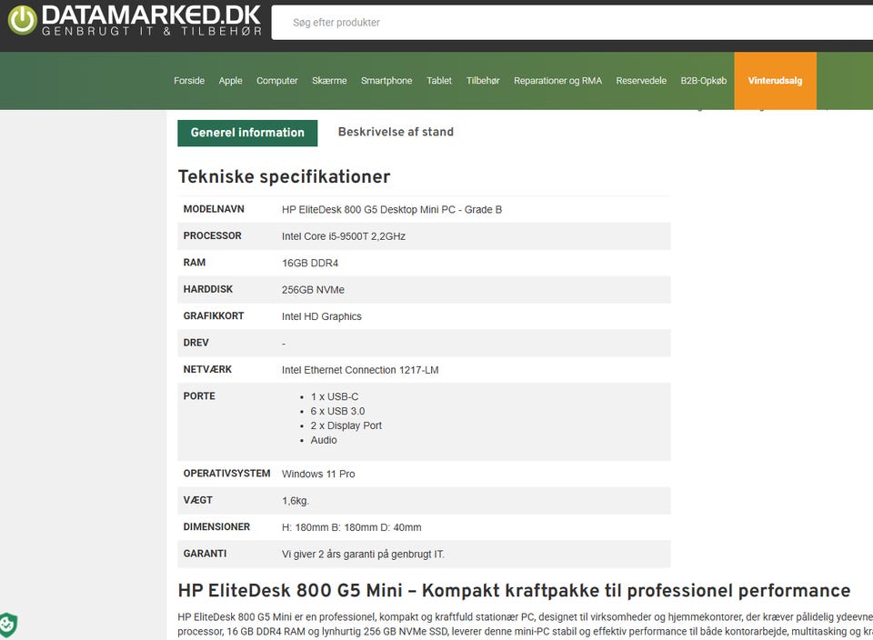Go to the Skærme category
The width and height of the screenshot is (873, 640).
tap(329, 81)
